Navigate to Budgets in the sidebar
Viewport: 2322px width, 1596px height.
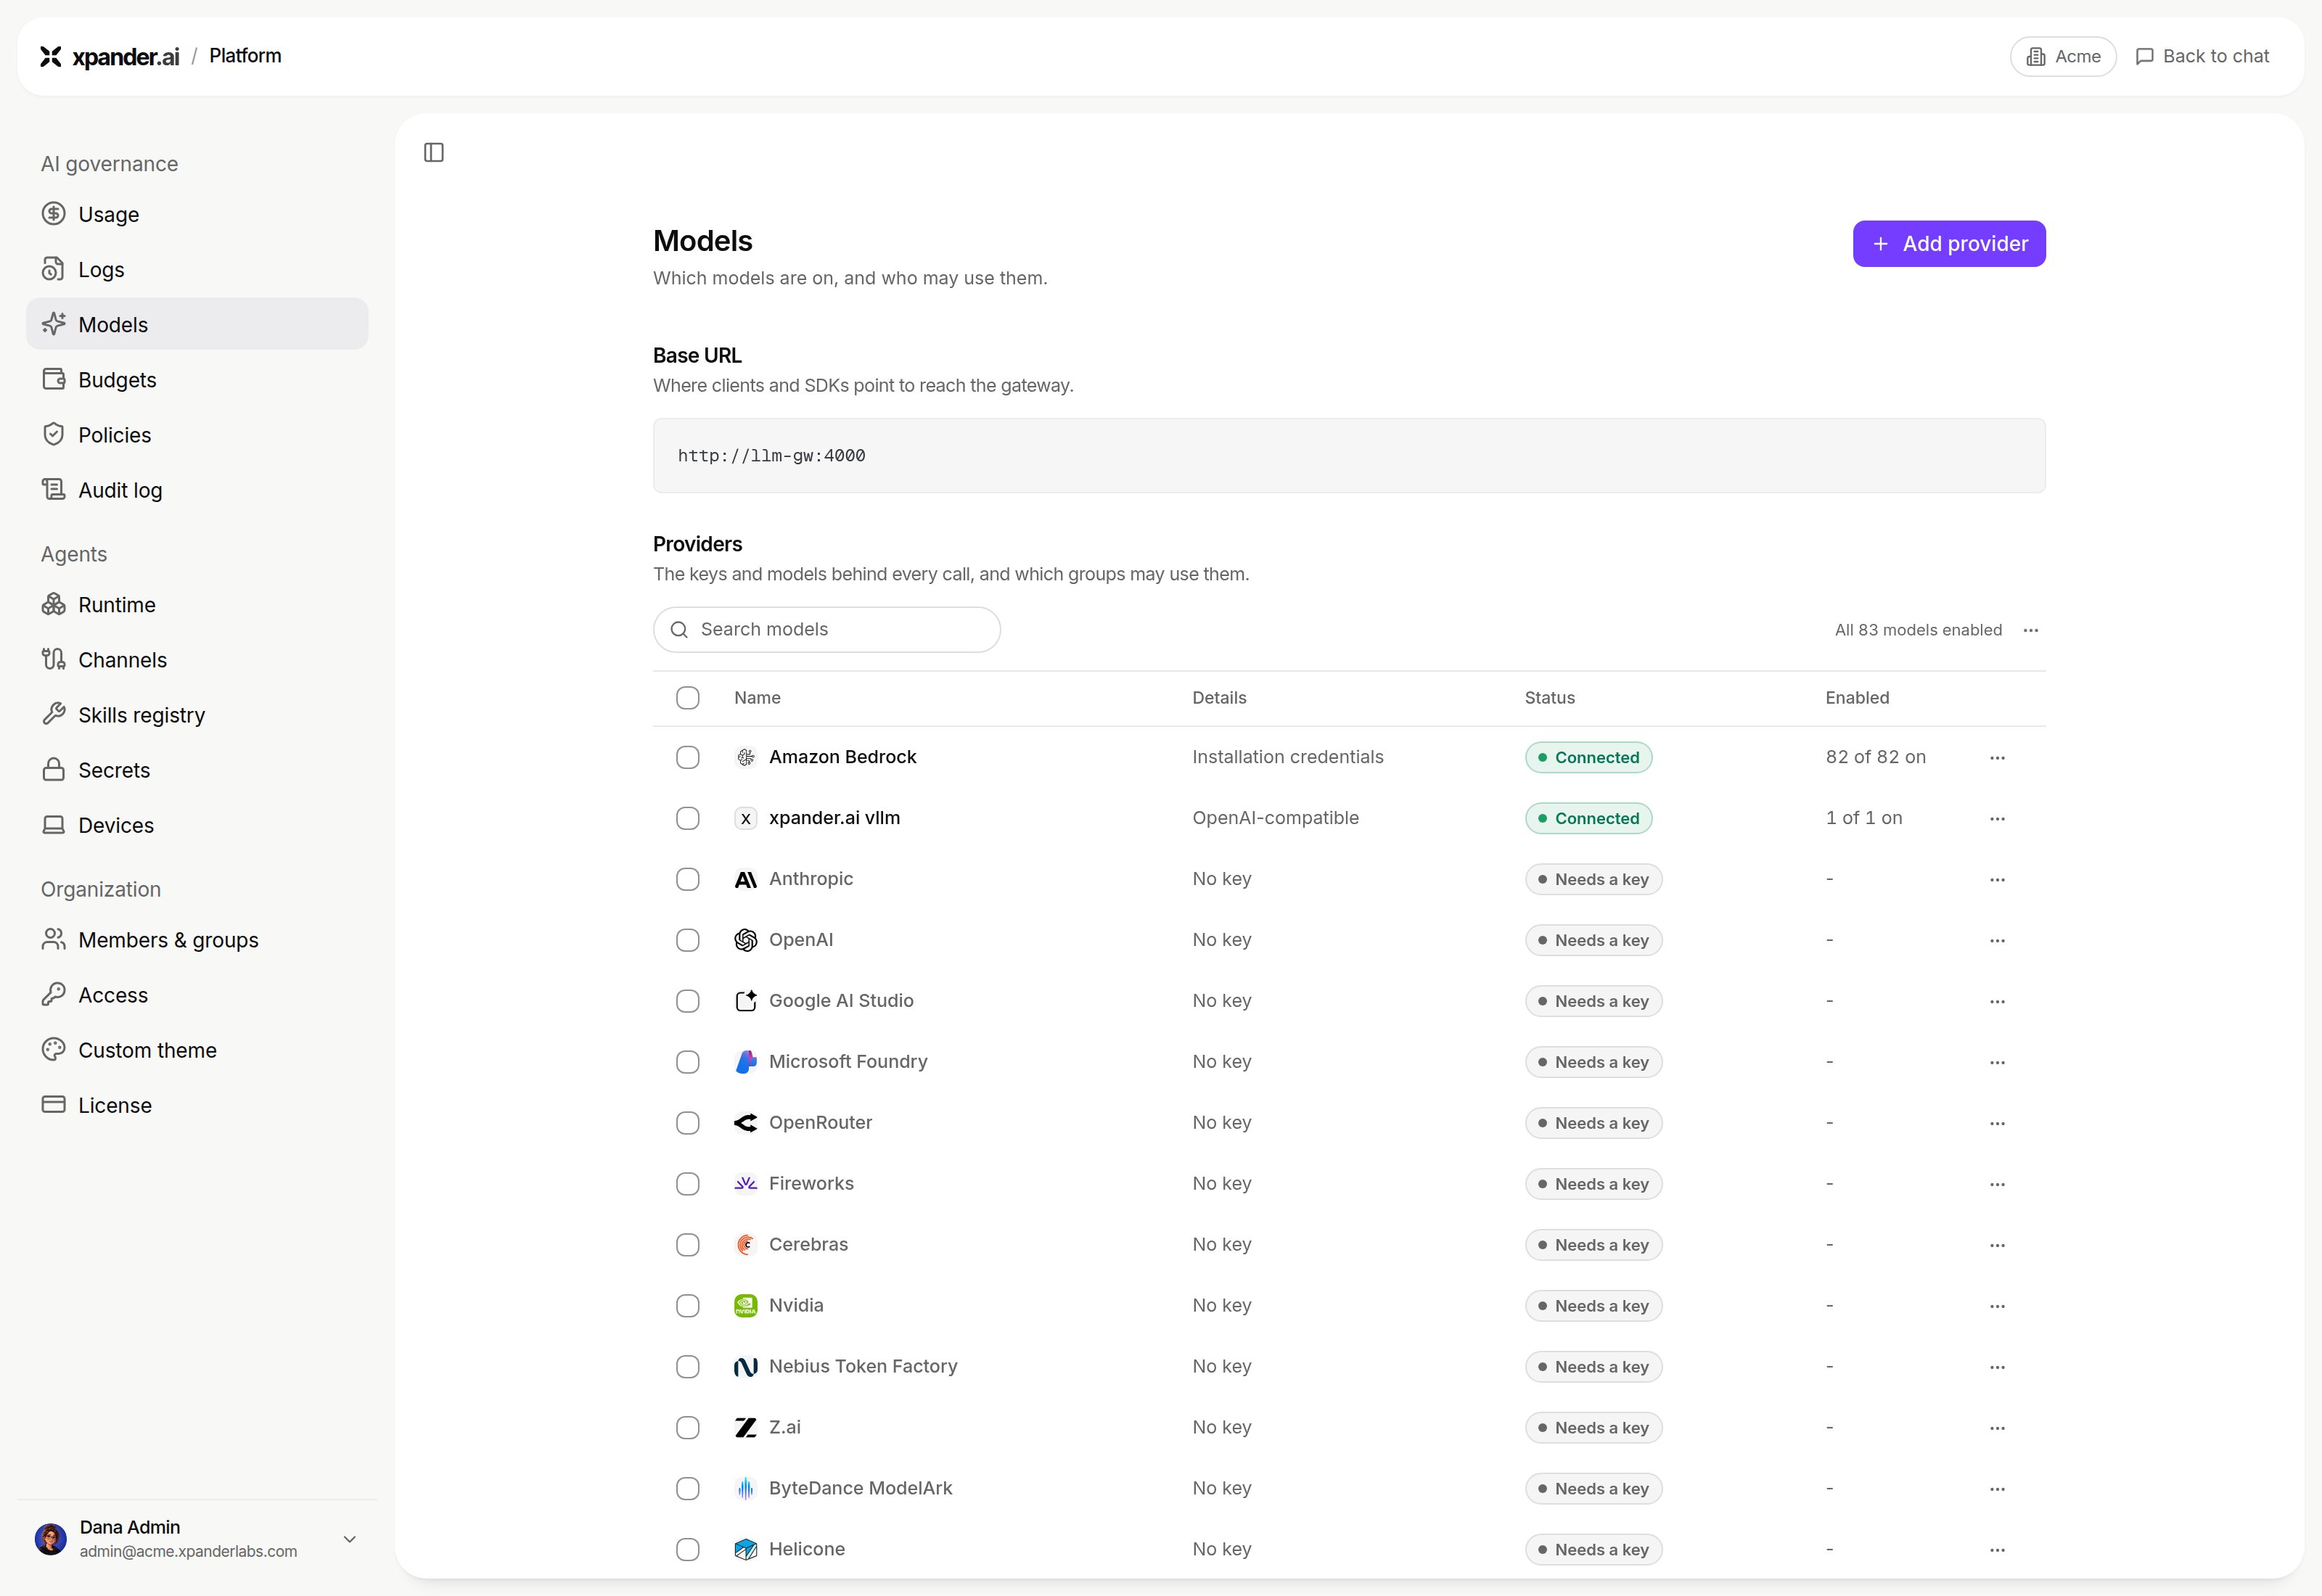tap(197, 380)
